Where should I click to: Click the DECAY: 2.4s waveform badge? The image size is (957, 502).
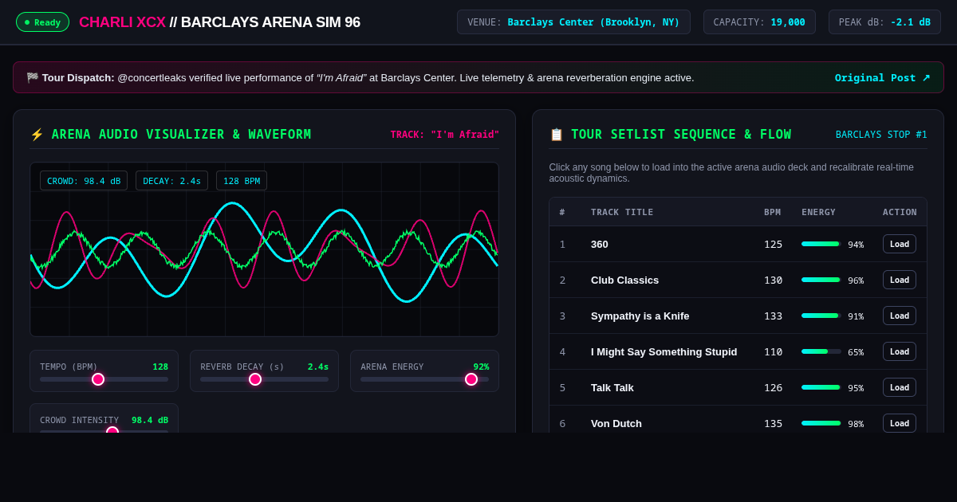171,181
